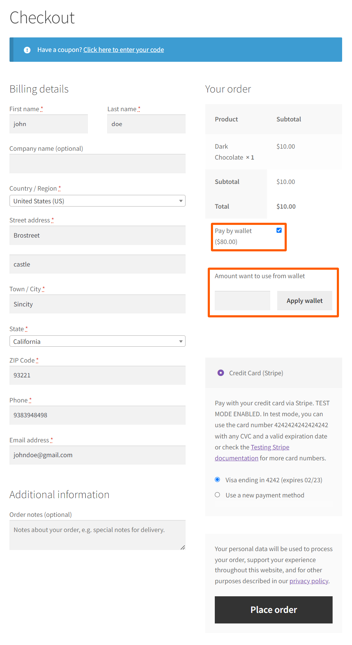Focus the wallet amount input field
The image size is (352, 645).
click(242, 301)
